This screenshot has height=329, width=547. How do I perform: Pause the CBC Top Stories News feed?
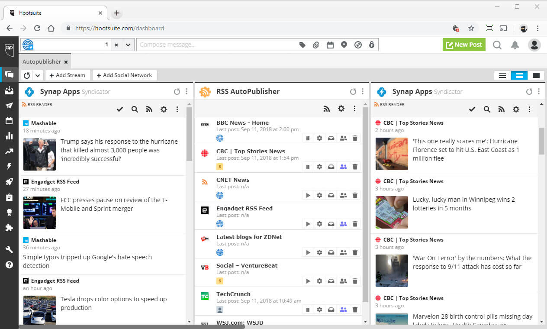[308, 167]
